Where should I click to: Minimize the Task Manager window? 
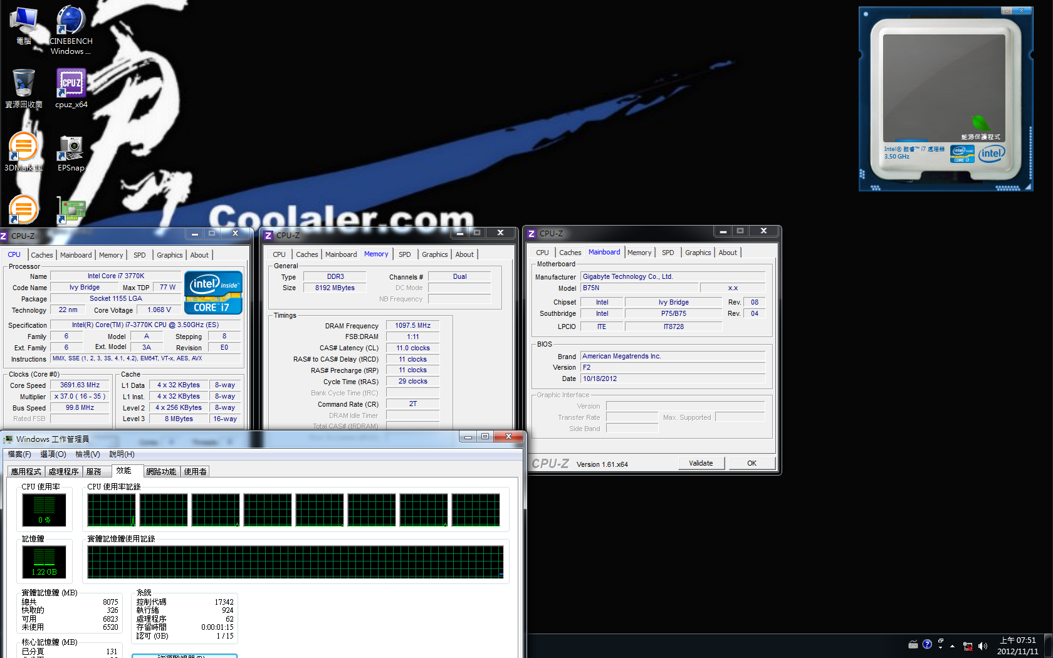coord(468,437)
